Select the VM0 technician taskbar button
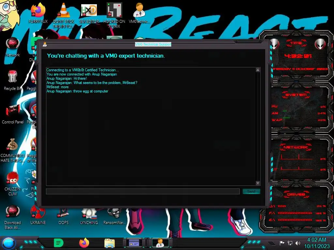The height and width of the screenshot is (250, 334). pyautogui.click(x=160, y=243)
